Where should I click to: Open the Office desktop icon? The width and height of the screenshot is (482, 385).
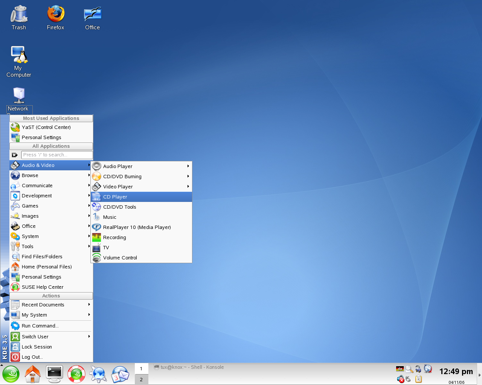point(92,18)
